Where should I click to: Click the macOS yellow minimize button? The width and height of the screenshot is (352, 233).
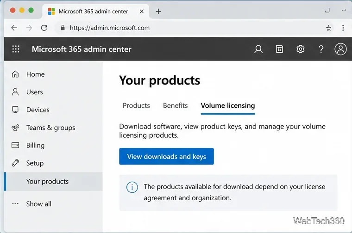click(22, 10)
